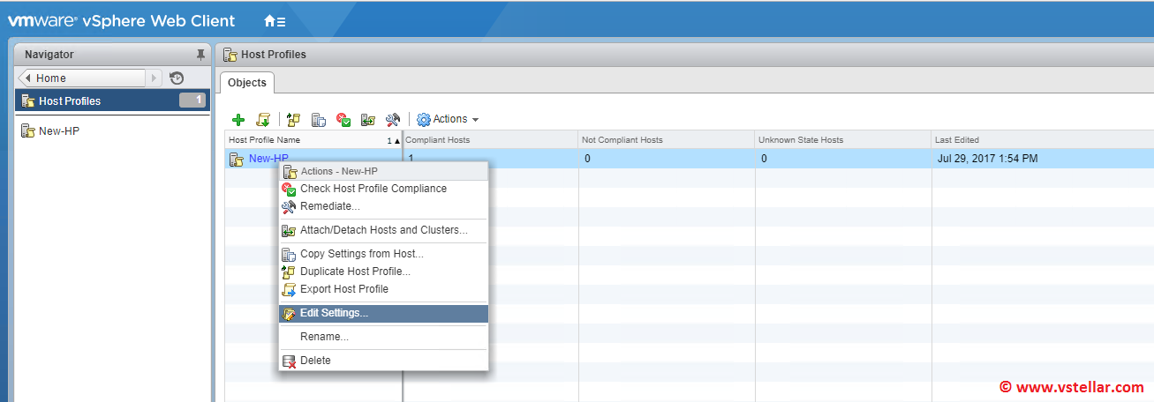Click the green plus create profile icon
This screenshot has width=1154, height=402.
(x=238, y=120)
